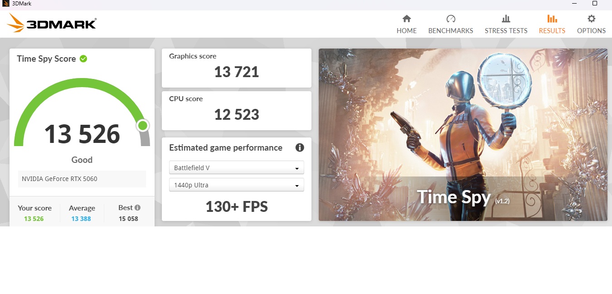Click the 3DMark logo in the header

pyautogui.click(x=52, y=23)
